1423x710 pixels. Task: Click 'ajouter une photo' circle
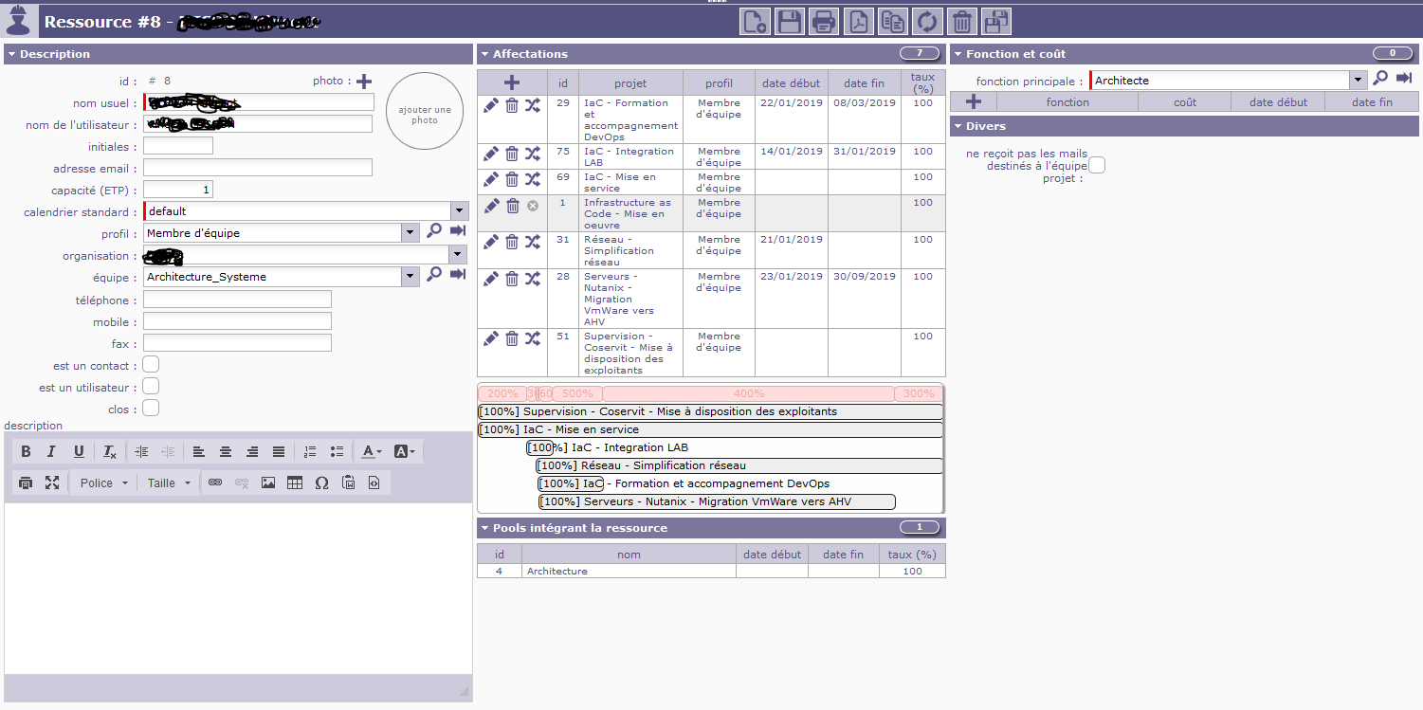(x=424, y=112)
